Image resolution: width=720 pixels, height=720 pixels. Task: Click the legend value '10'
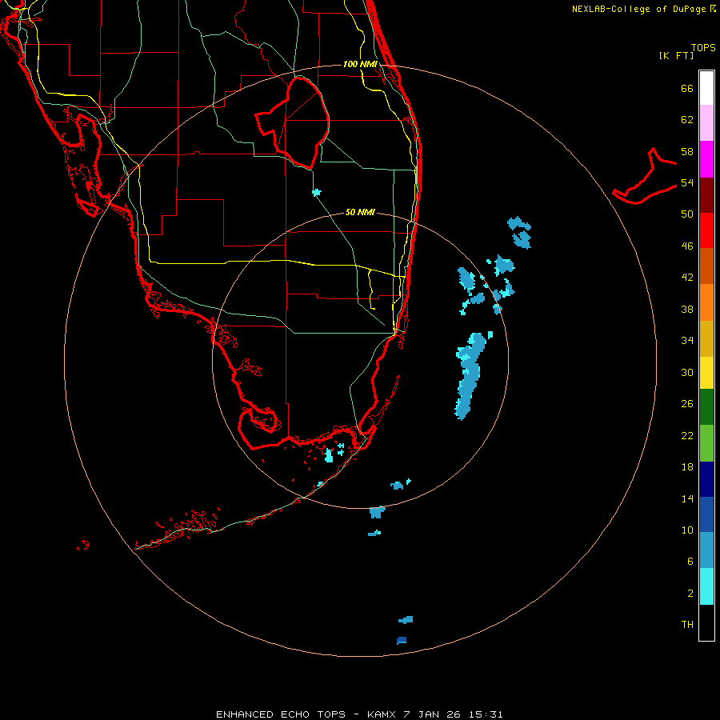point(687,530)
